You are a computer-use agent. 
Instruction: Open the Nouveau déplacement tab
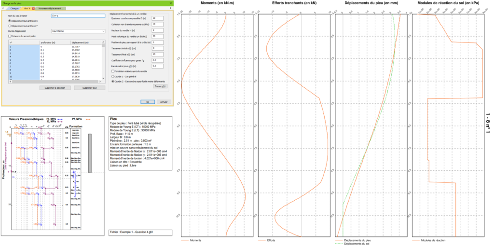click(x=51, y=9)
